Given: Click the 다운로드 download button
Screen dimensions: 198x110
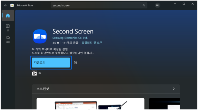Looking at the screenshot, I should [x=51, y=63].
